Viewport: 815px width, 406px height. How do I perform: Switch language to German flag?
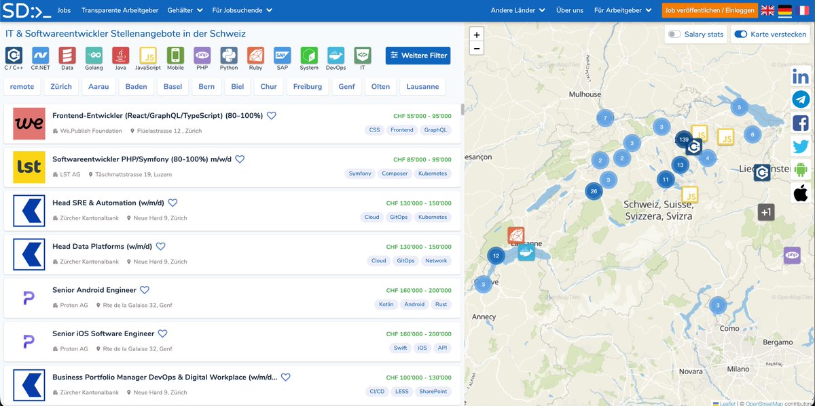(x=785, y=10)
